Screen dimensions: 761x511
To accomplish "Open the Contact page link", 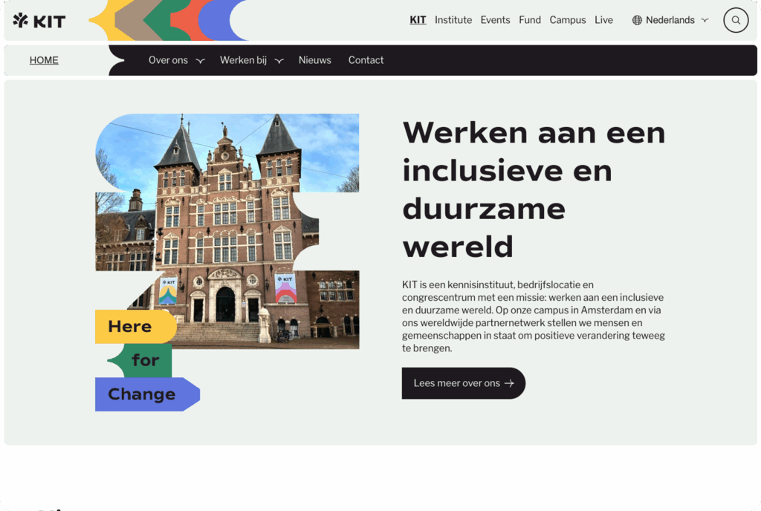I will [x=366, y=60].
